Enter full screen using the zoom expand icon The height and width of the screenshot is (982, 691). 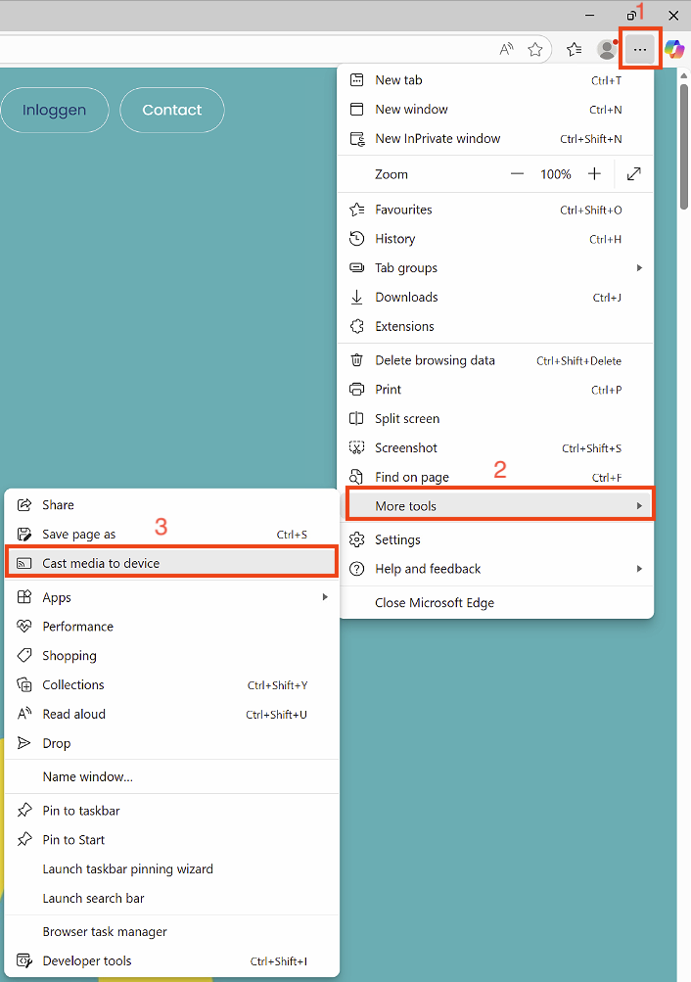click(634, 174)
